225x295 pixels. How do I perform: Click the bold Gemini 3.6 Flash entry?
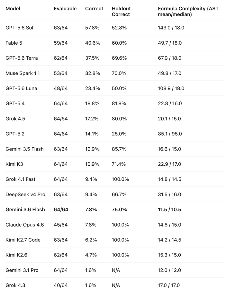pos(25,210)
